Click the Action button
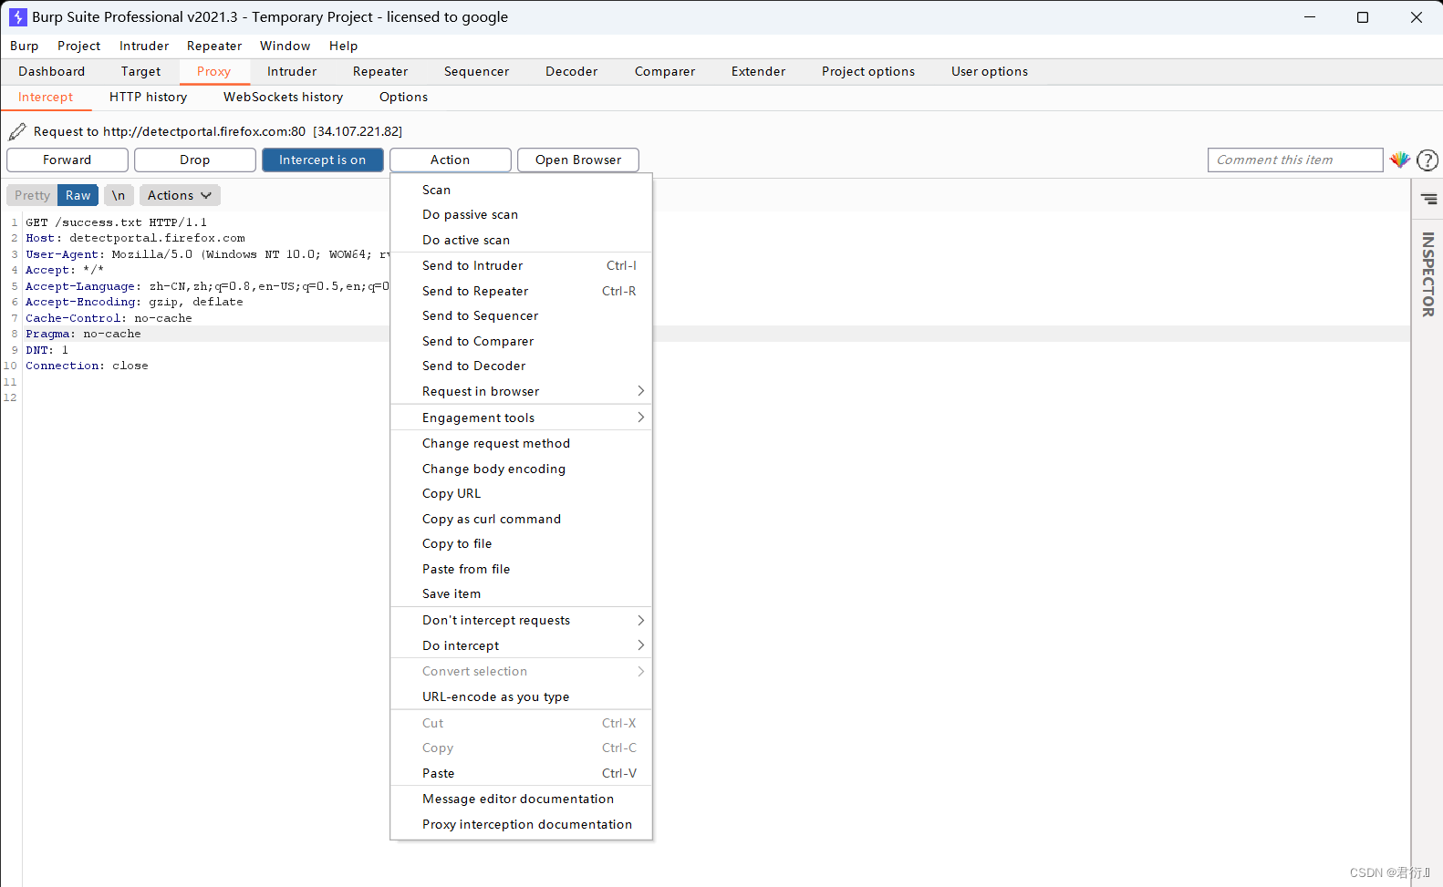Viewport: 1443px width, 887px height. 451,160
